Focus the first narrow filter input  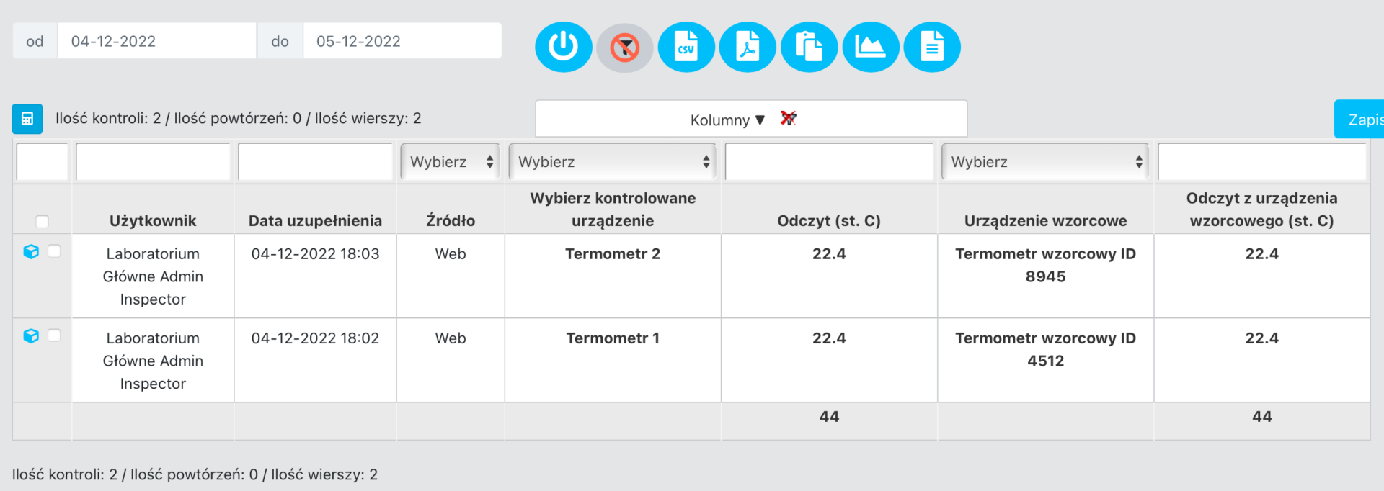click(42, 162)
